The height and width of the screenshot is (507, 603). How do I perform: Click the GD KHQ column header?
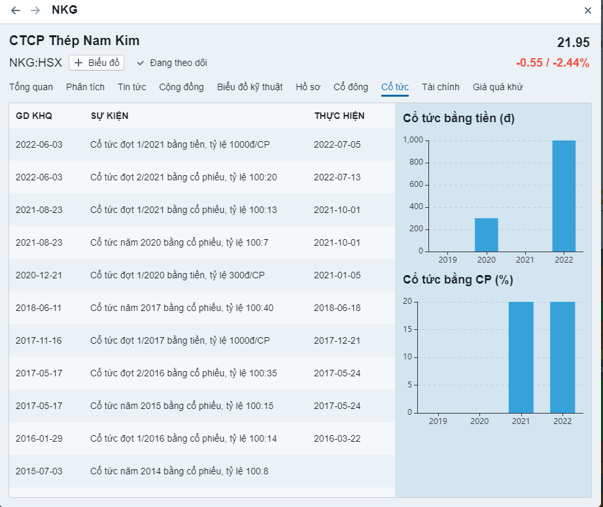(34, 116)
